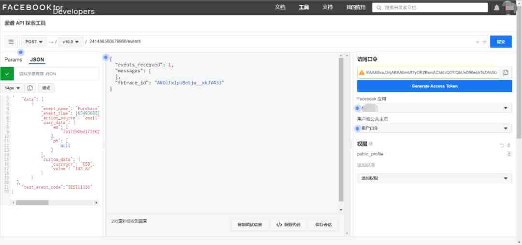Screen dimensions: 522x245
Task: Click the blue submit button
Action: (x=501, y=42)
